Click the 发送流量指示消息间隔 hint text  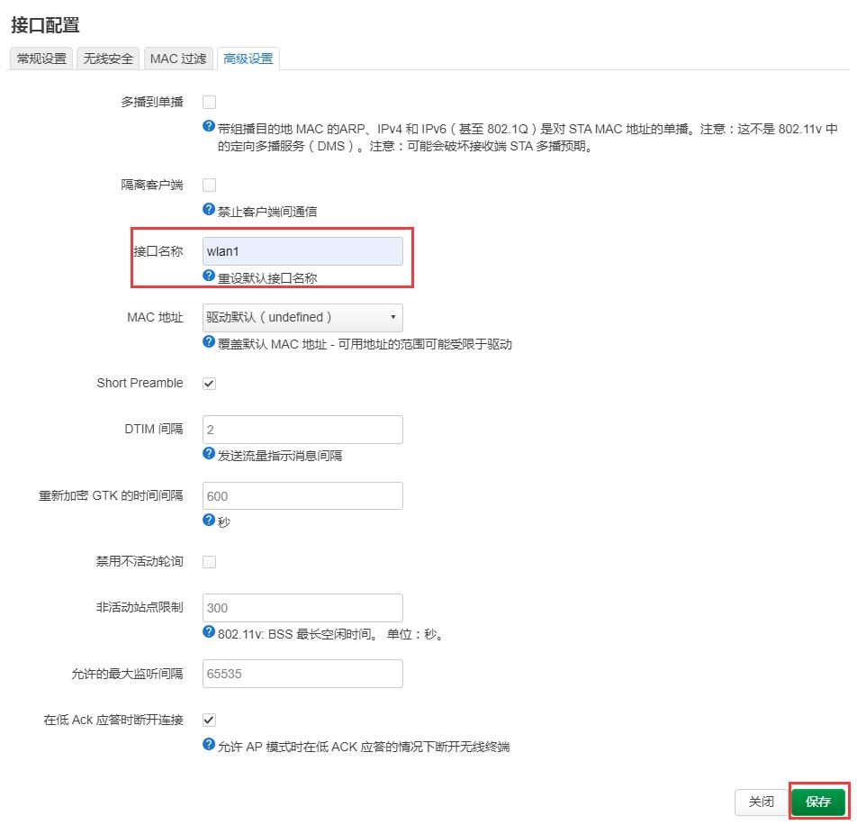tap(280, 456)
